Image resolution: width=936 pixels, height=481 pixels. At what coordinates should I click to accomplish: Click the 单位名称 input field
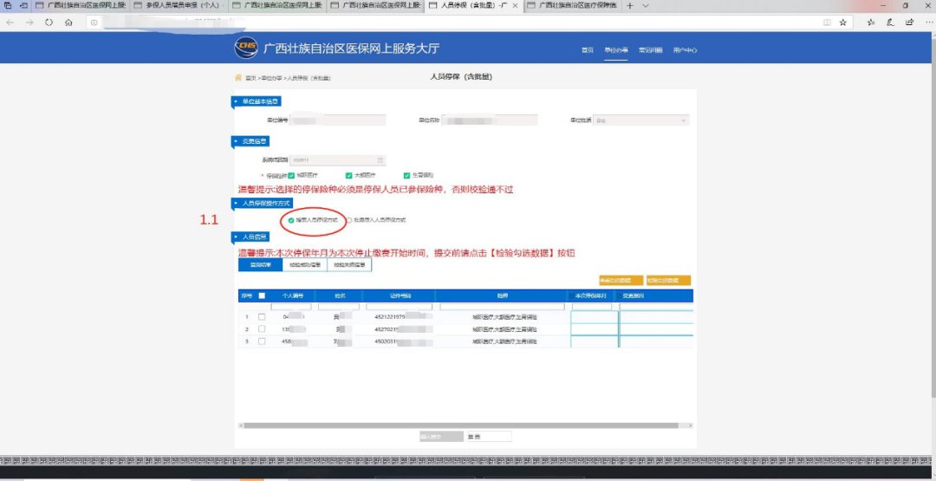pos(490,120)
